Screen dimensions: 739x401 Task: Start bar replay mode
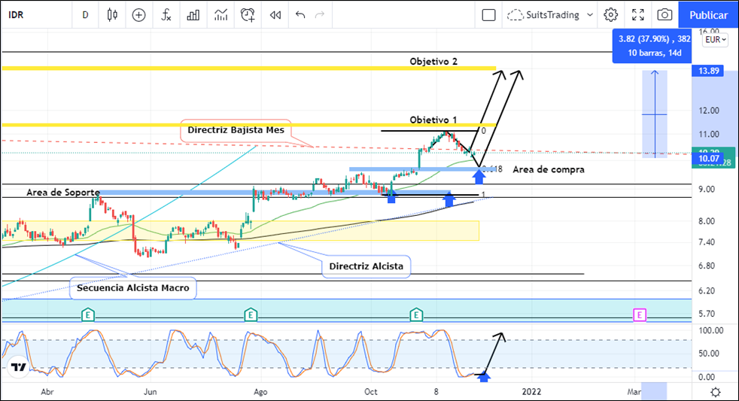pyautogui.click(x=275, y=14)
